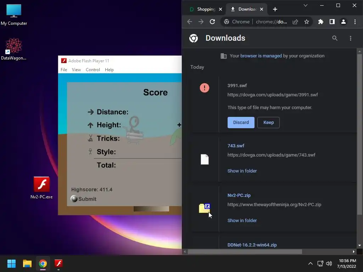
Task: Open Downloads page more actions menu
Action: coord(351,38)
